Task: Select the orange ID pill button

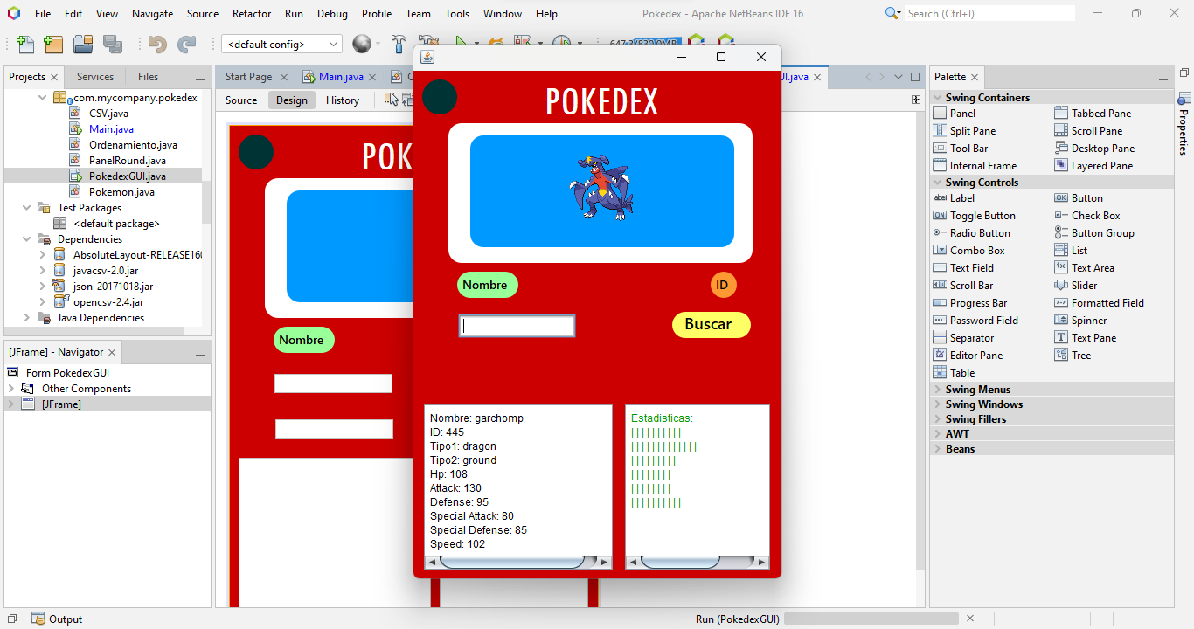Action: point(723,285)
